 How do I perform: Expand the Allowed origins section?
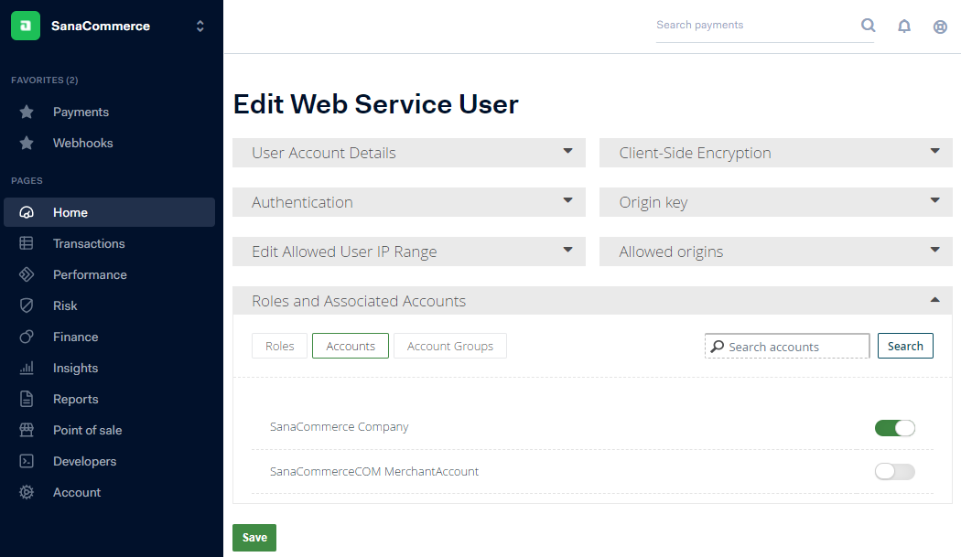point(776,252)
